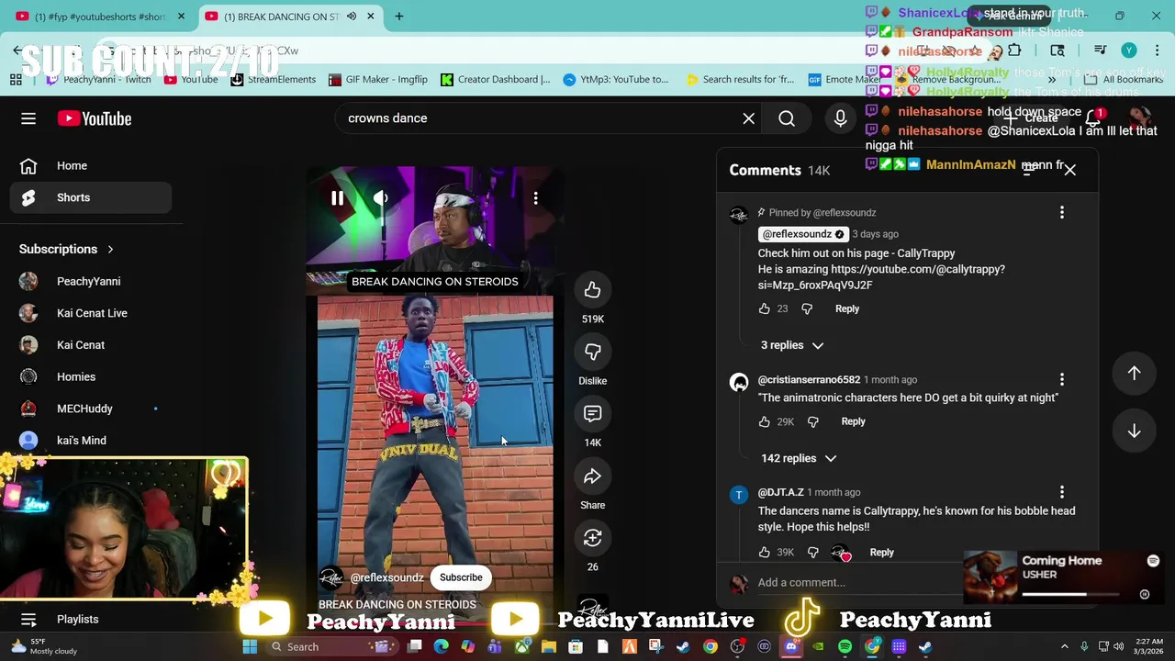Go to previous Short with up arrow
The image size is (1175, 661).
(x=1134, y=374)
